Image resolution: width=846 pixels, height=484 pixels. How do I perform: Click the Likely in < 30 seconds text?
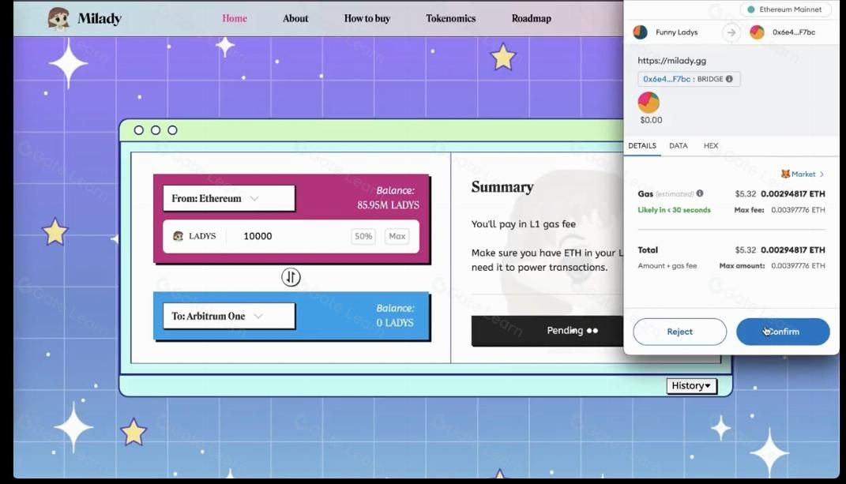click(x=674, y=210)
